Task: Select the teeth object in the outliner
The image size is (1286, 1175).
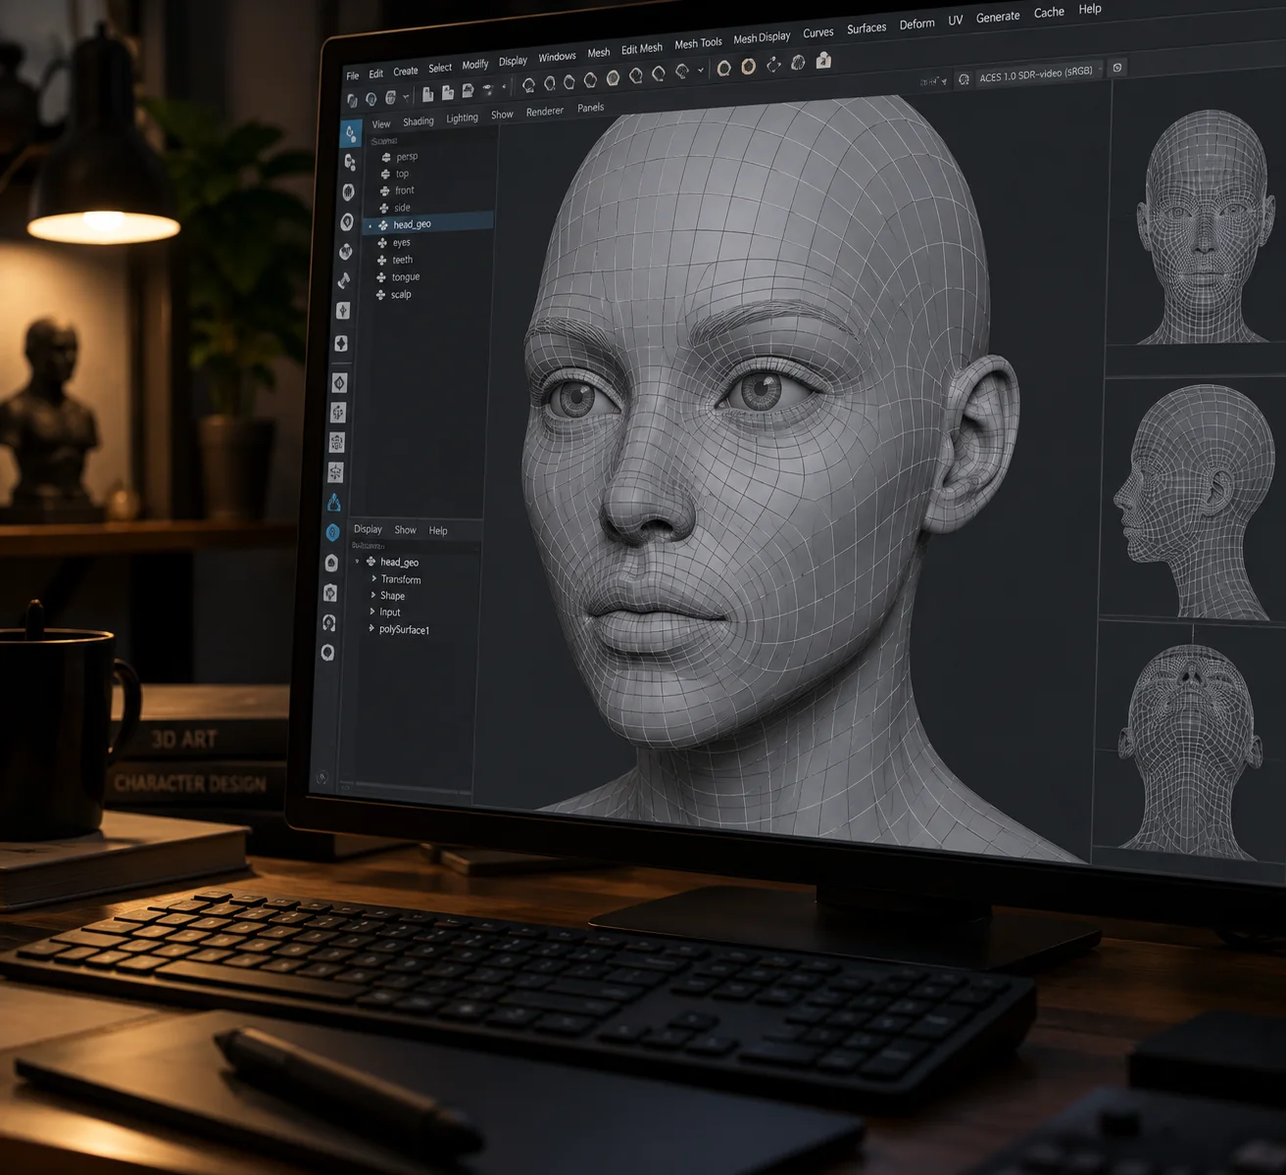Action: click(402, 260)
